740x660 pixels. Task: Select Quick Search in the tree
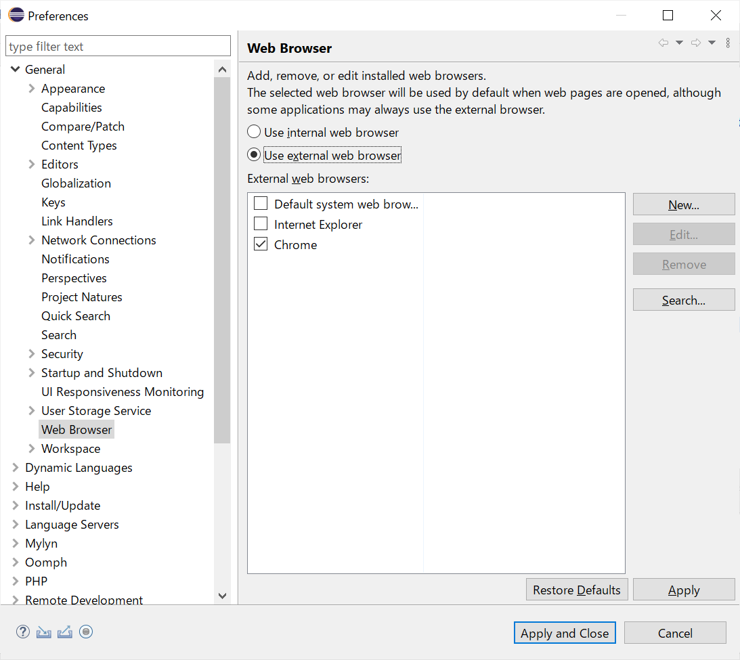pyautogui.click(x=76, y=315)
